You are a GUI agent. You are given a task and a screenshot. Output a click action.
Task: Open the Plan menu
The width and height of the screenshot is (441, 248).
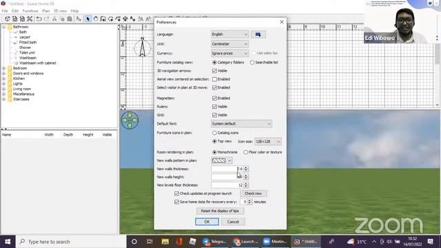pyautogui.click(x=46, y=11)
